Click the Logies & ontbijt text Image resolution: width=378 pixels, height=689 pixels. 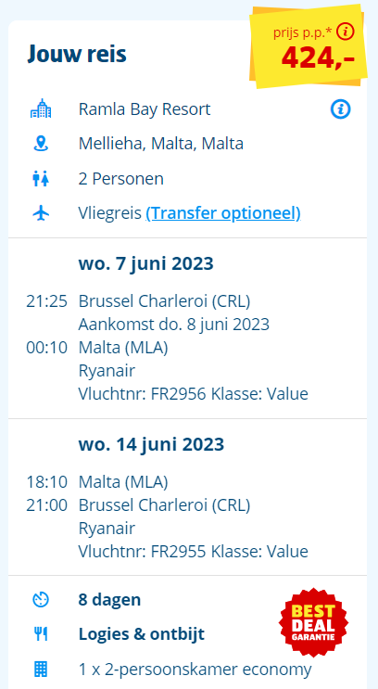pyautogui.click(x=142, y=634)
